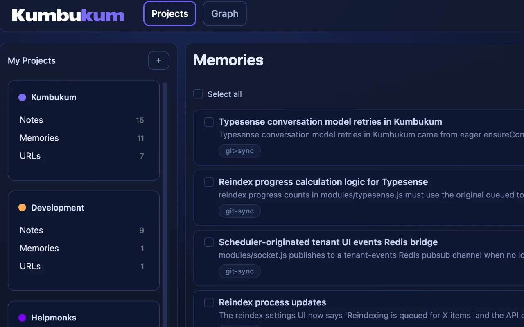Check the Typesense conversation model retries memory
Image resolution: width=524 pixels, height=327 pixels.
point(209,122)
